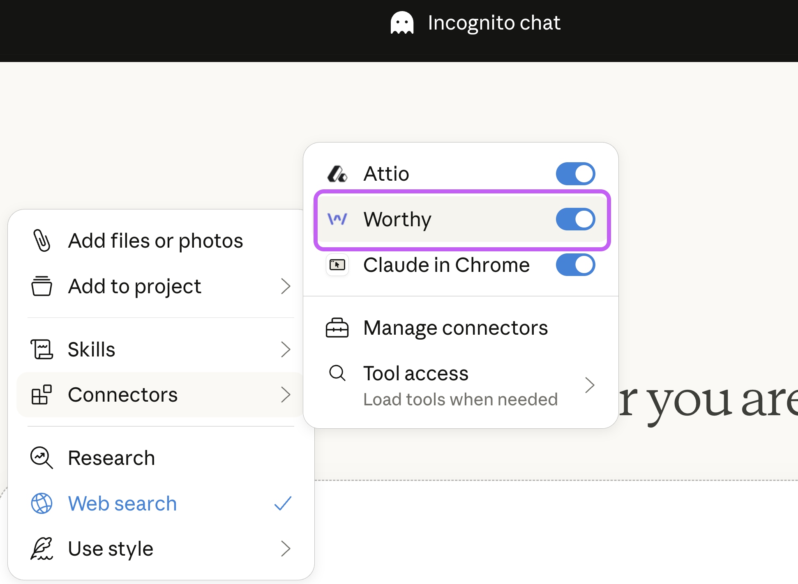Click the Worthy connector label
The image size is (798, 584).
[x=397, y=220]
